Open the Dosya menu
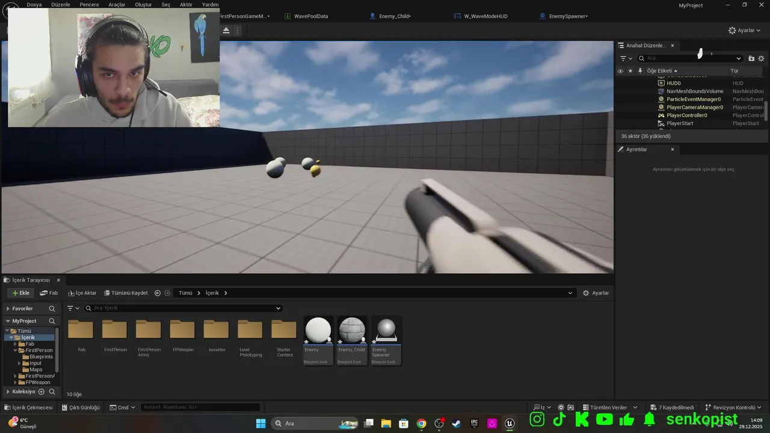Screen dimensions: 770x433 [34, 4]
